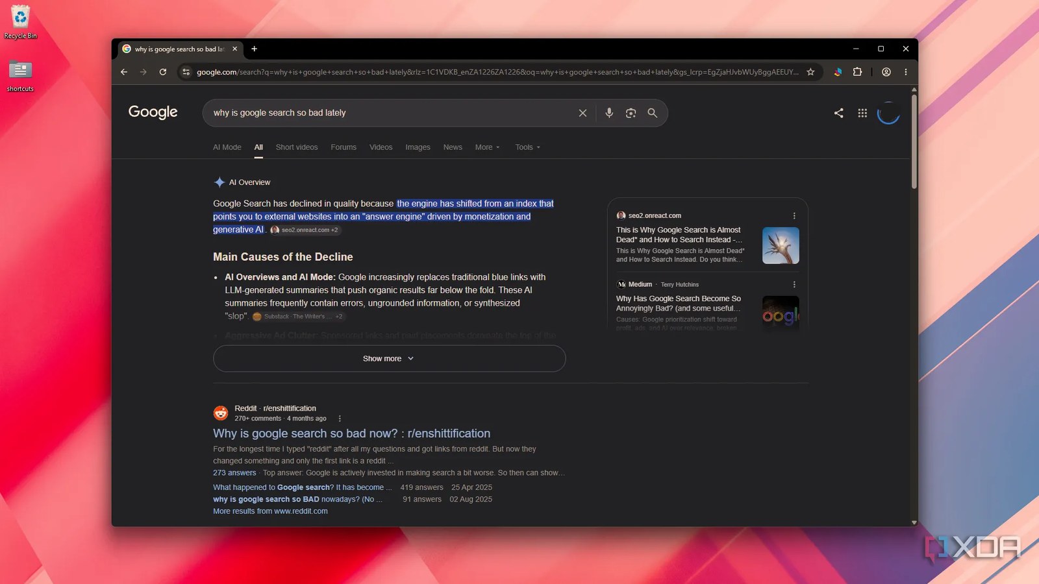Image resolution: width=1039 pixels, height=584 pixels.
Task: Click the page vertical scrollbar thumb
Action: point(914,141)
